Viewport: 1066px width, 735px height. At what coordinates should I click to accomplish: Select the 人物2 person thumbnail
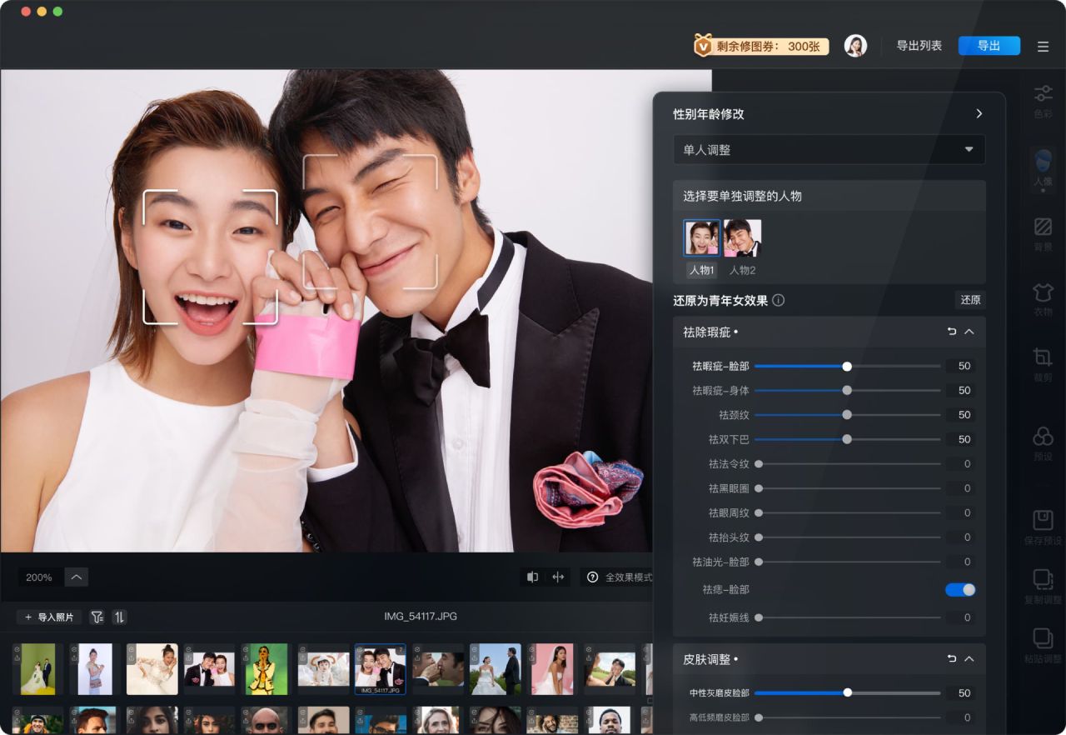(743, 239)
